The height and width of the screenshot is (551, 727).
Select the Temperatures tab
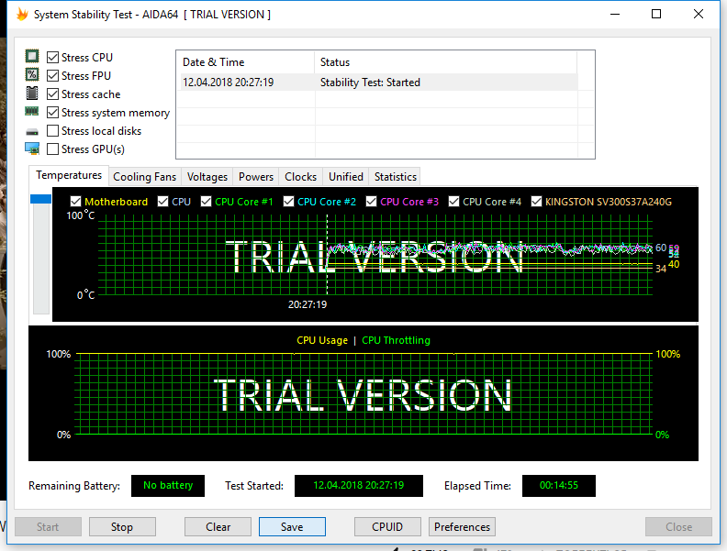[69, 175]
